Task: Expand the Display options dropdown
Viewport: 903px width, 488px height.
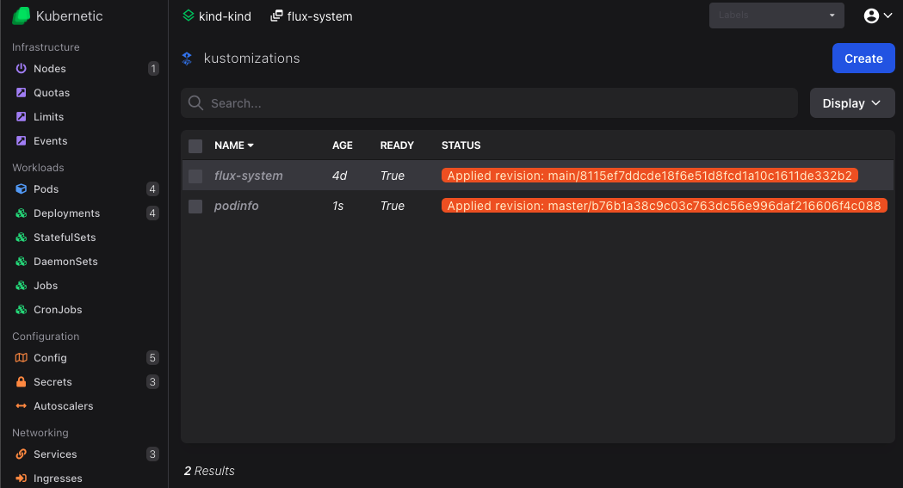Action: pos(852,103)
